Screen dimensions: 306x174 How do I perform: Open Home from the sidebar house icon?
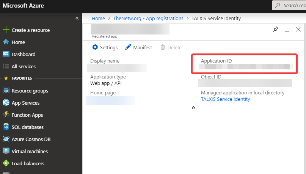pos(6,42)
